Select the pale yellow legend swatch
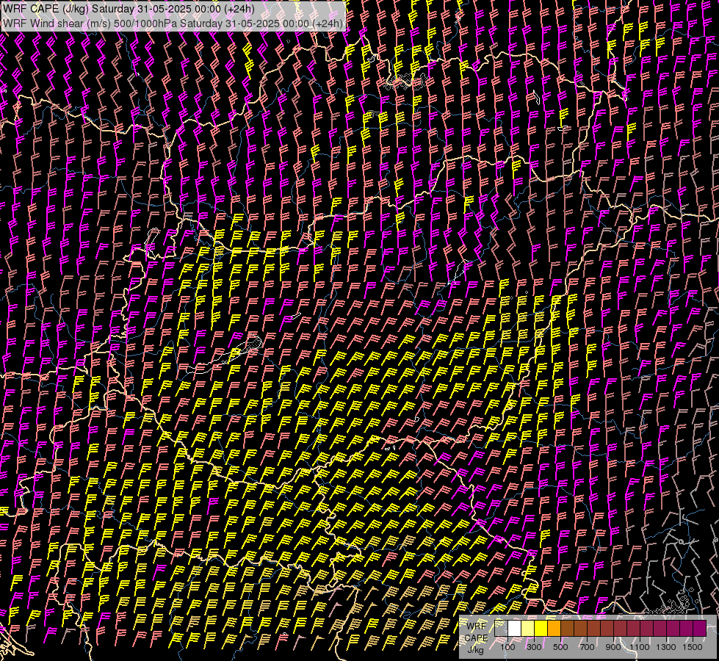Image resolution: width=719 pixels, height=661 pixels. click(x=528, y=628)
